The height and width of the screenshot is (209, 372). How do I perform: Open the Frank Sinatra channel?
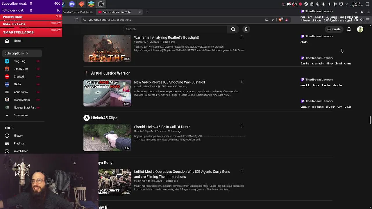pyautogui.click(x=23, y=100)
